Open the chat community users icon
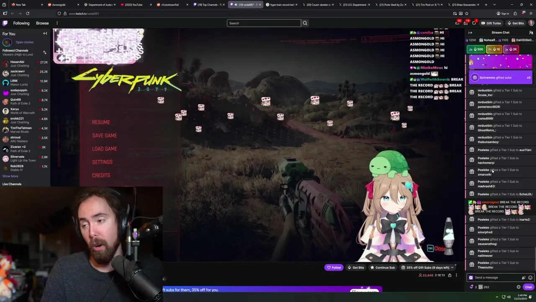 pos(531,33)
